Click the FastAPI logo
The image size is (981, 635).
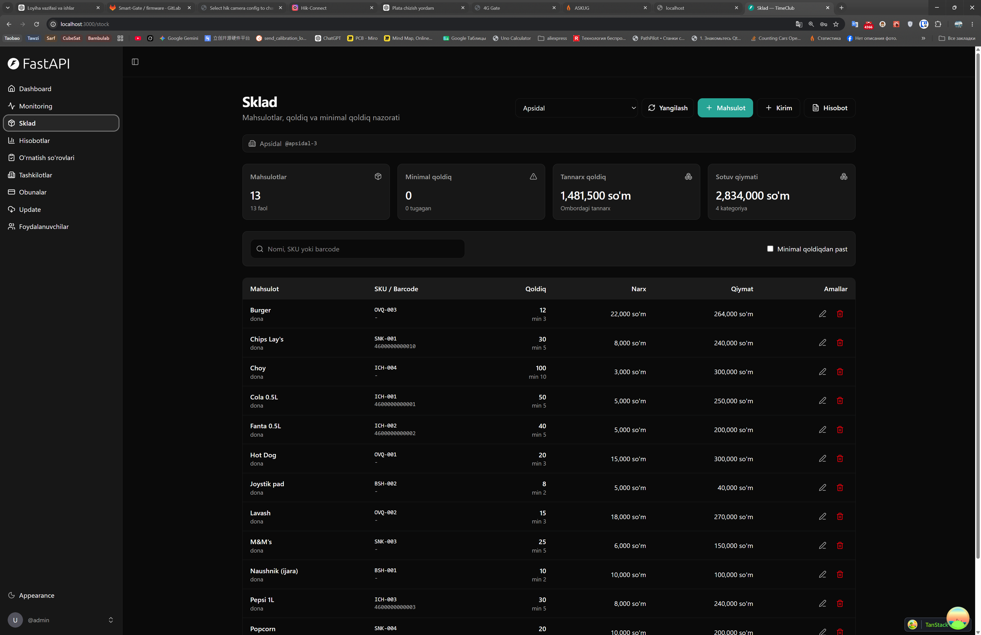[x=39, y=63]
